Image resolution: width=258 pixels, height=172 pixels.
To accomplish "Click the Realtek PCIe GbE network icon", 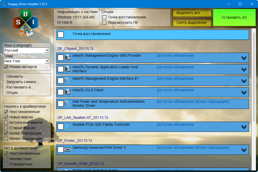I will tap(68, 127).
